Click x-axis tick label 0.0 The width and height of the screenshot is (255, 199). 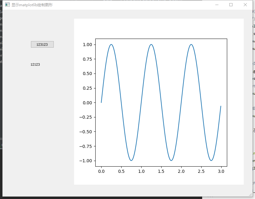pos(101,172)
